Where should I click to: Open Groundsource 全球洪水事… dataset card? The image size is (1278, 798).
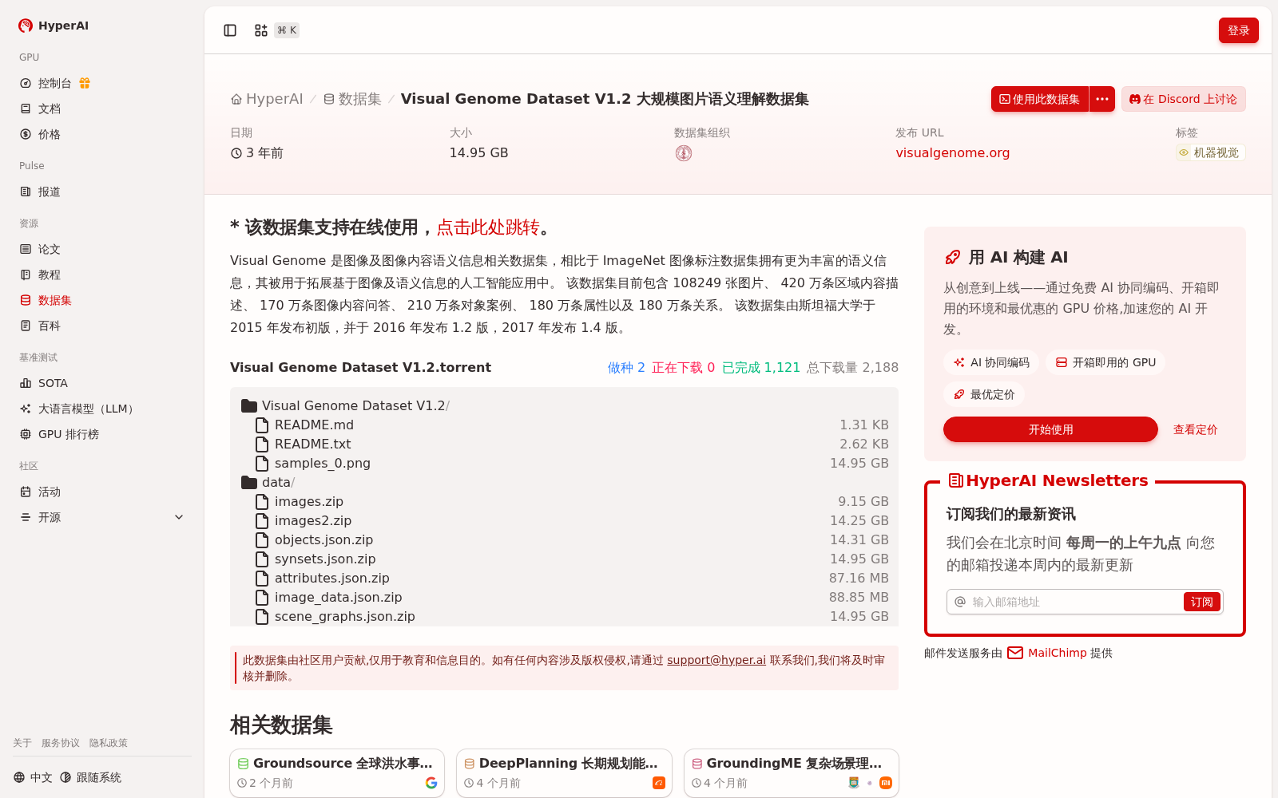(x=337, y=772)
